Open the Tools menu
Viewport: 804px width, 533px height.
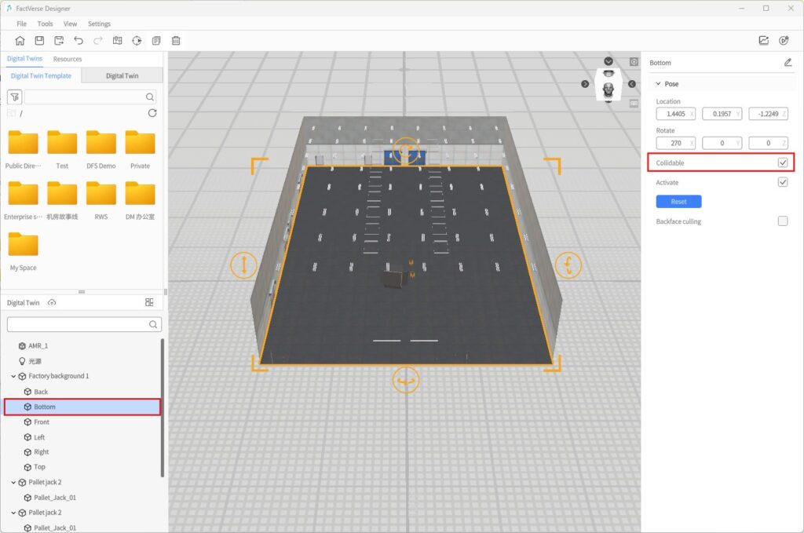[x=45, y=24]
